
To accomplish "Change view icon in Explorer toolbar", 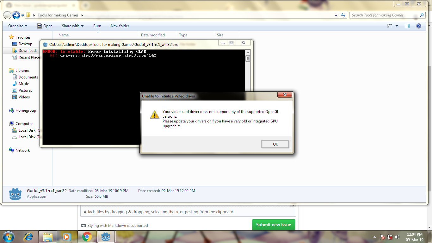I will (x=390, y=26).
